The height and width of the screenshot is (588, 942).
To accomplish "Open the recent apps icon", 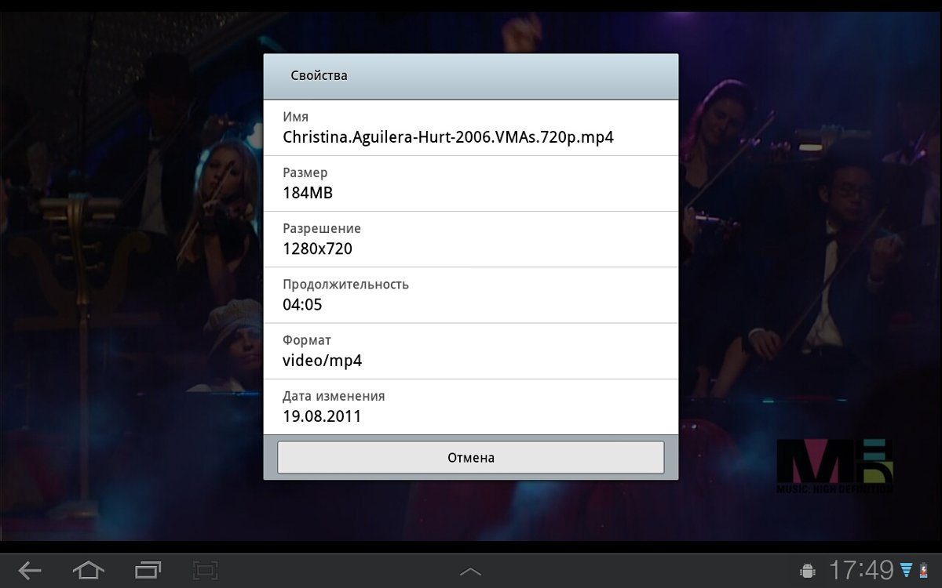I will pyautogui.click(x=148, y=570).
